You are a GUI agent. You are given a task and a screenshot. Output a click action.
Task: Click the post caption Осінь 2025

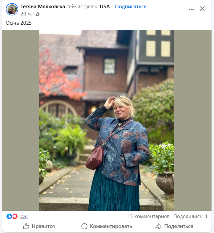19,23
